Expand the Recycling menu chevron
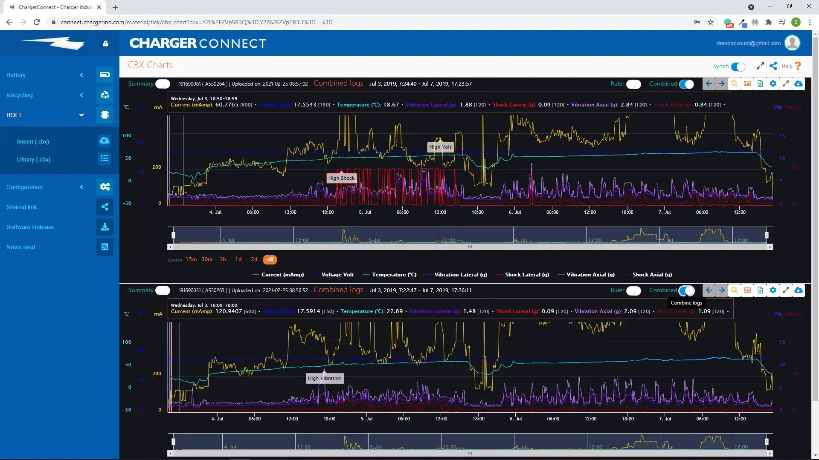This screenshot has height=460, width=819. pyautogui.click(x=81, y=95)
